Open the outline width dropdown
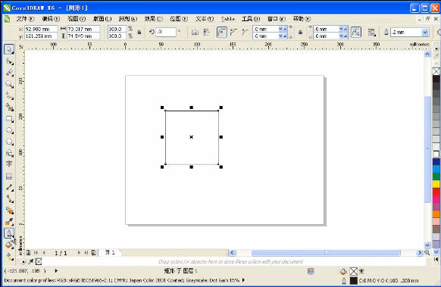This screenshot has width=441, height=287. [x=424, y=33]
